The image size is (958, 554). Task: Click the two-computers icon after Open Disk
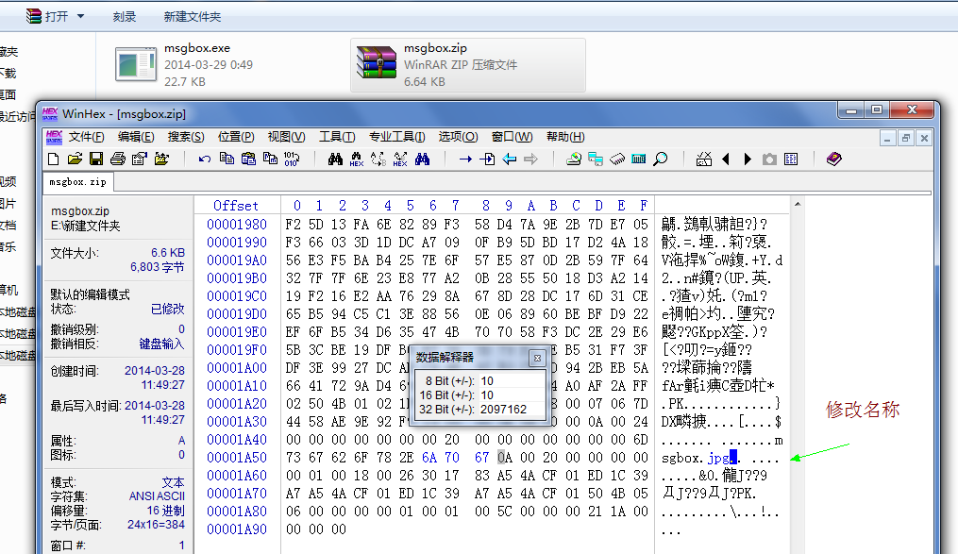coord(596,159)
